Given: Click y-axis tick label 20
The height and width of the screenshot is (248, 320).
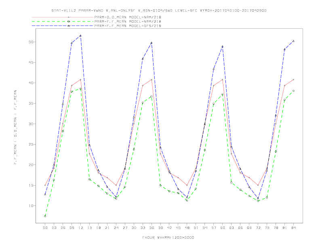Looking at the screenshot, I should pos(31,165).
